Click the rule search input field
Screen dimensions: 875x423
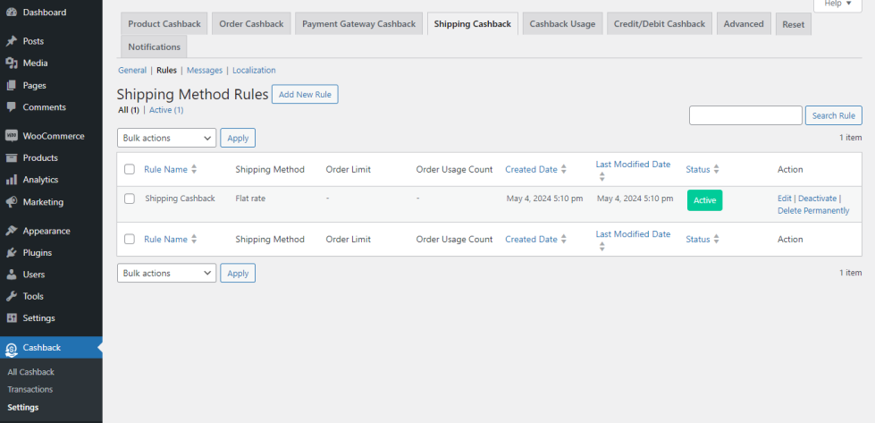point(745,115)
